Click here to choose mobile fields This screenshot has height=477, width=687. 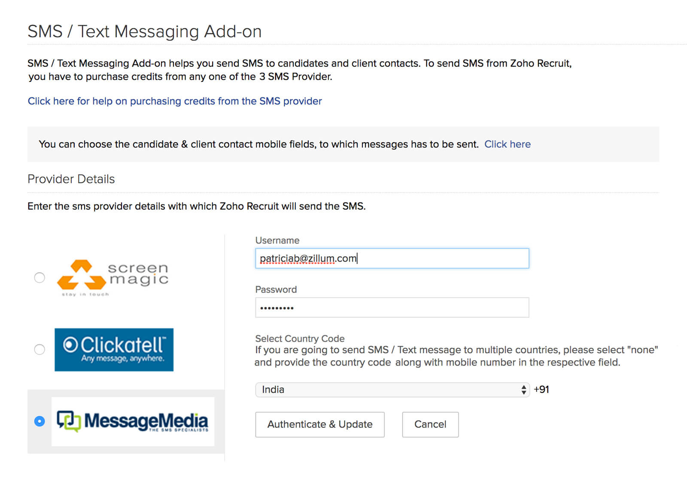pos(507,144)
